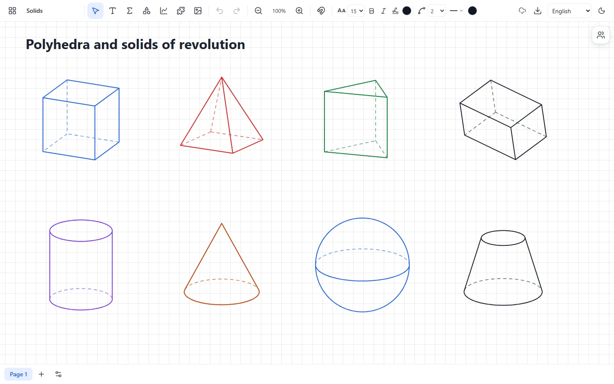Open the Sigma math formula tool
The image size is (614, 384).
130,11
